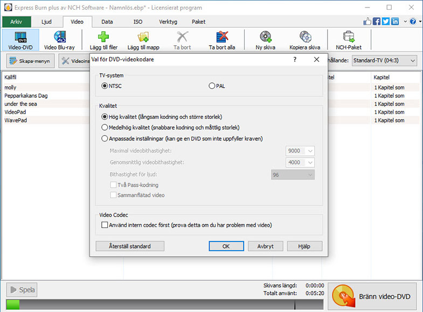Viewport: 423px width, 312px height.
Task: Select the Video-DVD tool icon
Action: (20, 40)
